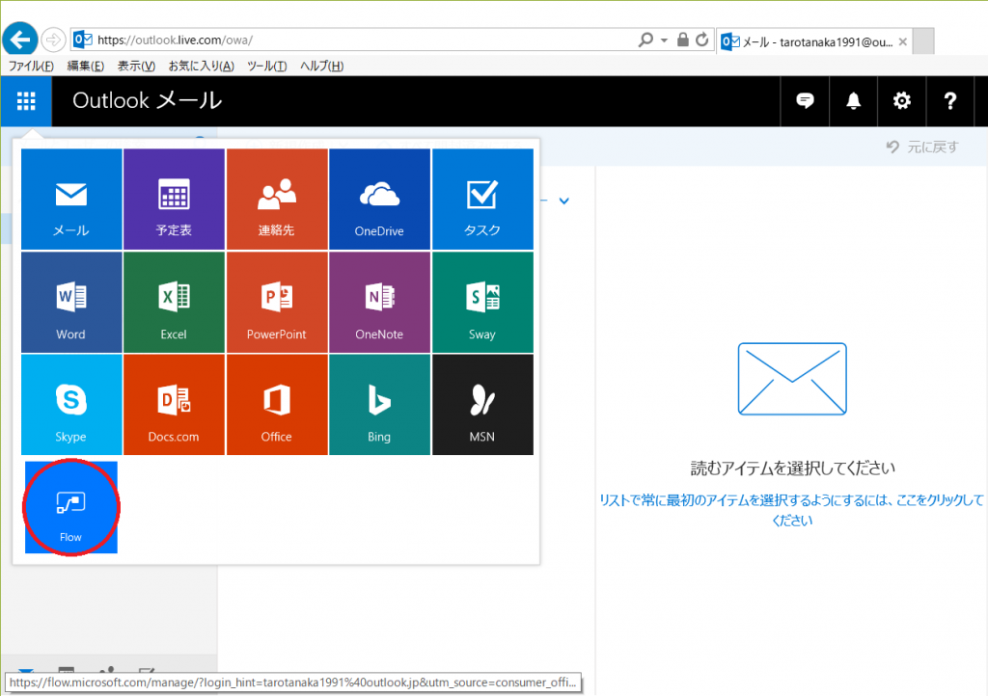Launch the Word tile
988x696 pixels.
pyautogui.click(x=71, y=302)
